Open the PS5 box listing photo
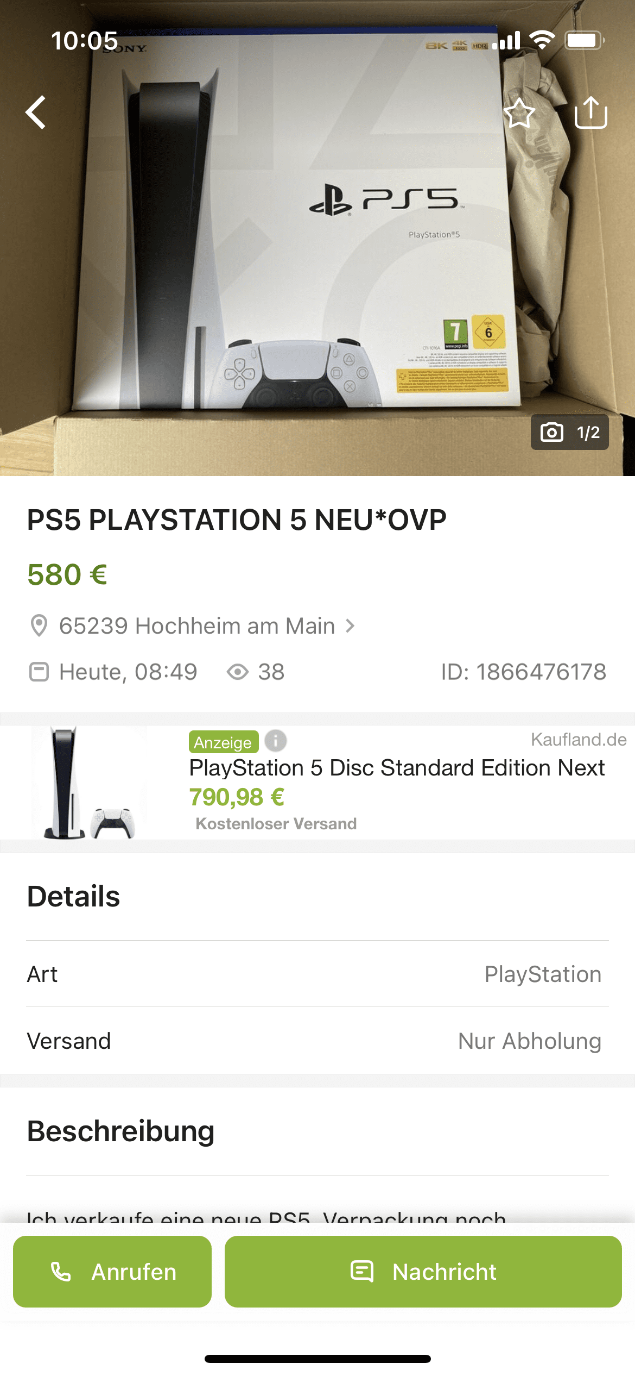Image resolution: width=635 pixels, height=1376 pixels. 317,238
